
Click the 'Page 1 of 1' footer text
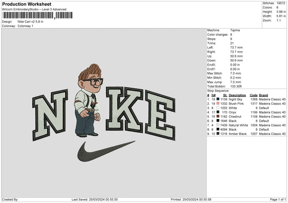pyautogui.click(x=278, y=199)
